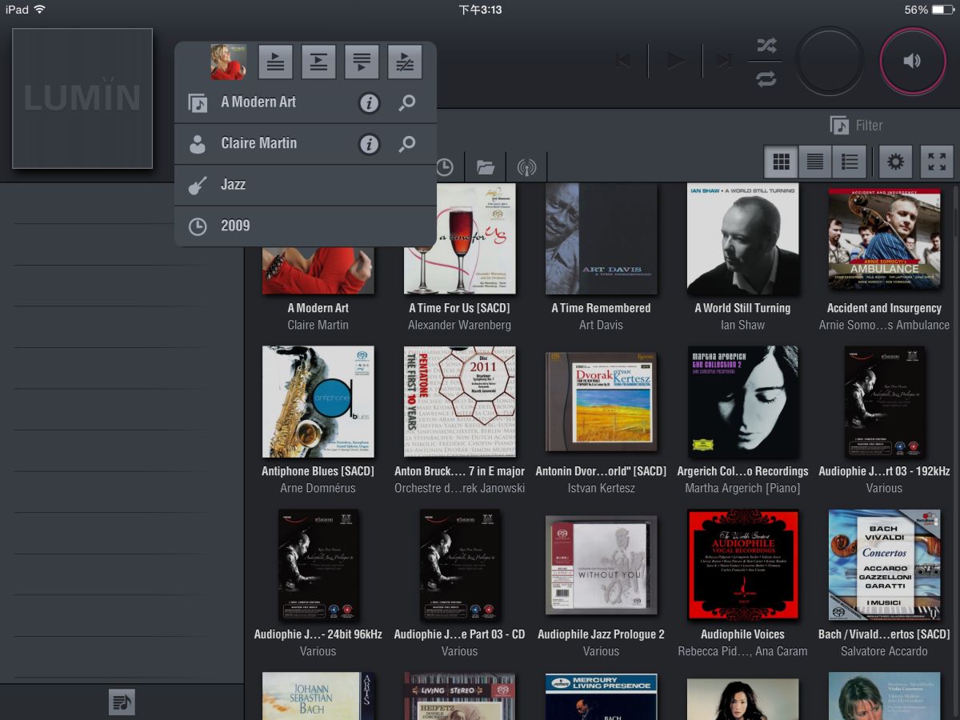Open radio with the antenna tab
The width and height of the screenshot is (960, 720).
point(526,167)
